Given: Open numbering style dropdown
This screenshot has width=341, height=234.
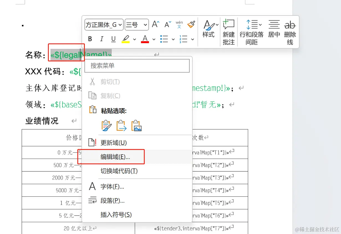Looking at the screenshot, I should (193, 39).
